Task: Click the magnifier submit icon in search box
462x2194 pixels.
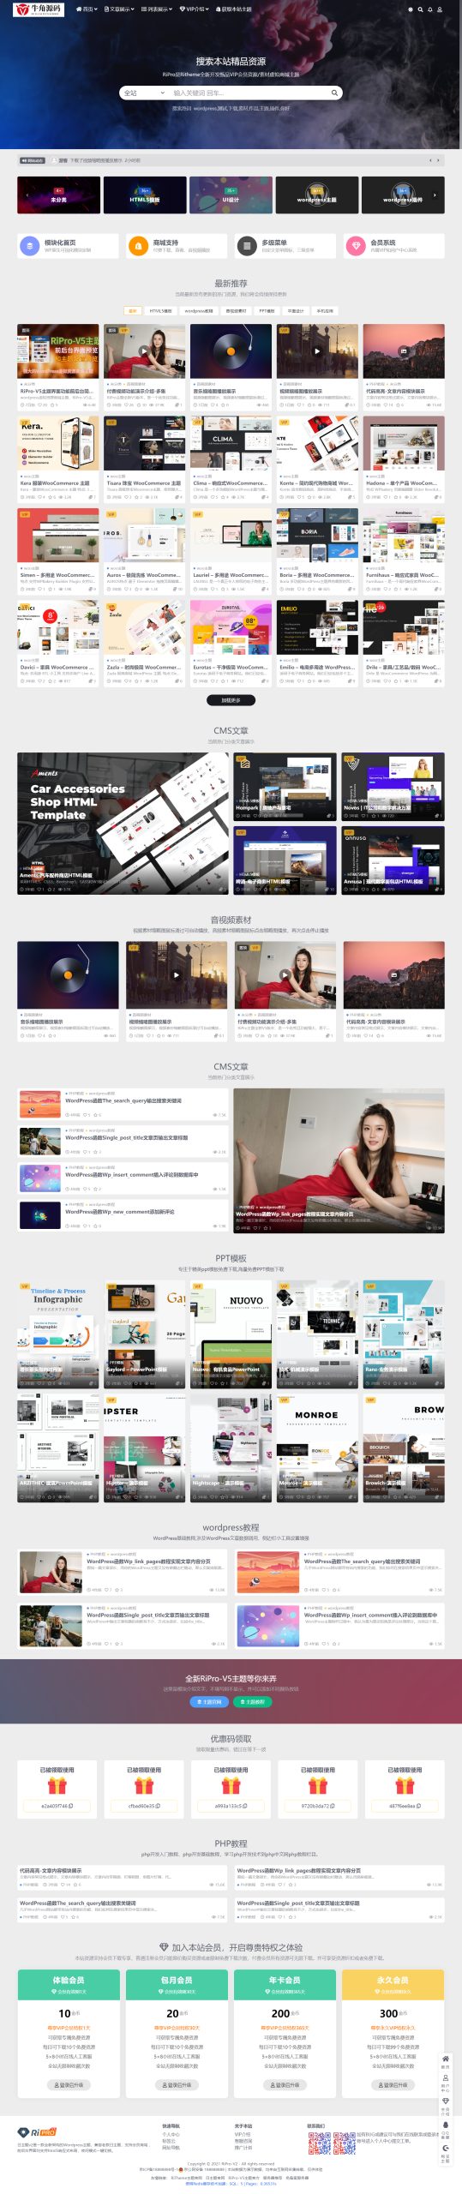Action: coord(335,93)
